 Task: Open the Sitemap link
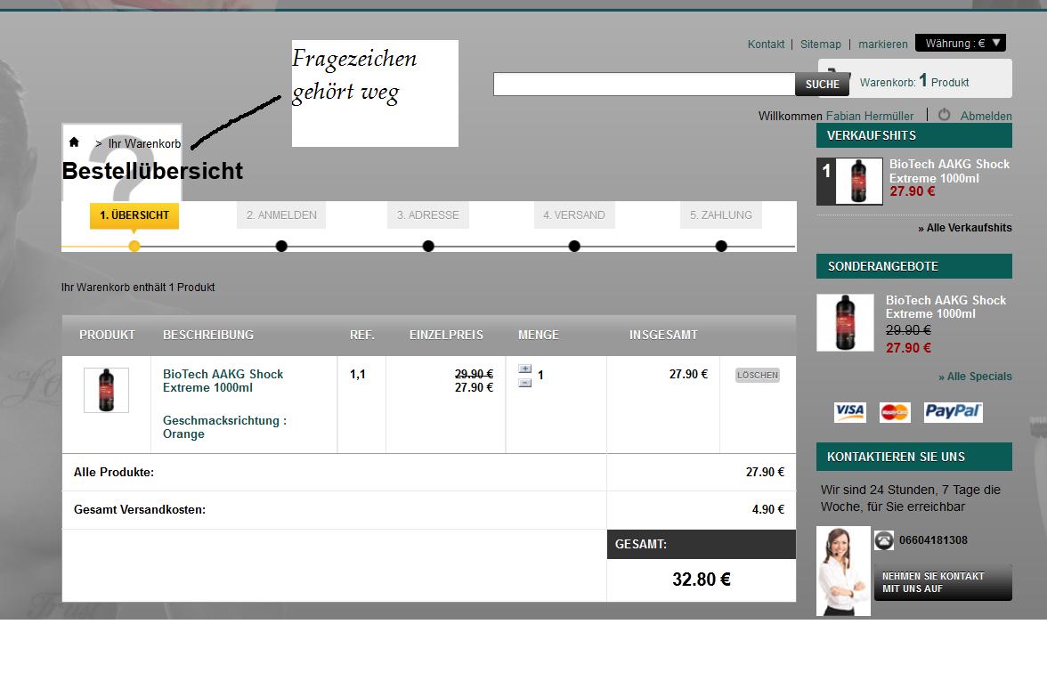click(x=821, y=45)
